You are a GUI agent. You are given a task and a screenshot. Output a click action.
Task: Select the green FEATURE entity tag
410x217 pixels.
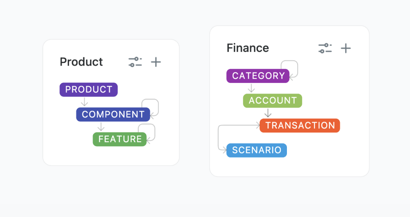(x=120, y=139)
